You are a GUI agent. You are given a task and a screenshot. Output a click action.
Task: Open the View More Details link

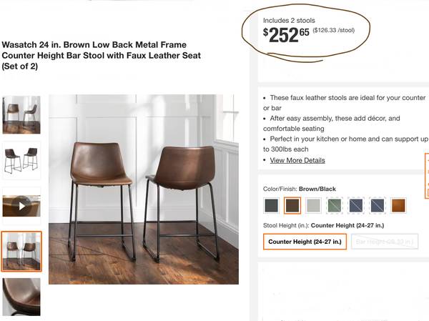pos(297,160)
